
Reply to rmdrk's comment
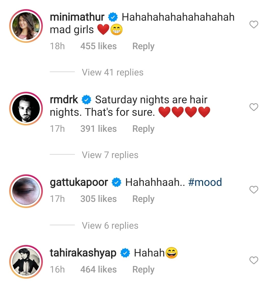coord(143,129)
